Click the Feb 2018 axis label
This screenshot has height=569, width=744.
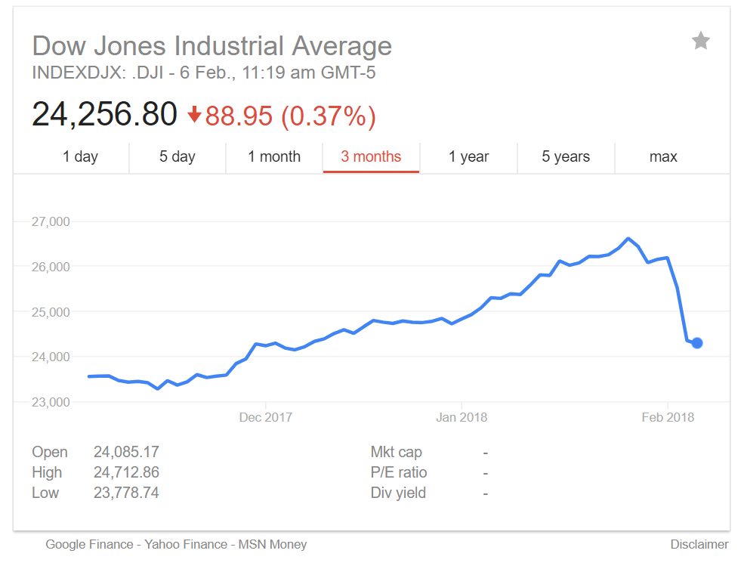(668, 417)
